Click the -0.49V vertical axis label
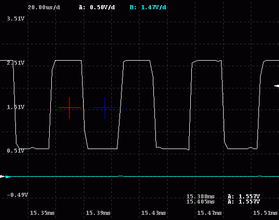 point(17,195)
